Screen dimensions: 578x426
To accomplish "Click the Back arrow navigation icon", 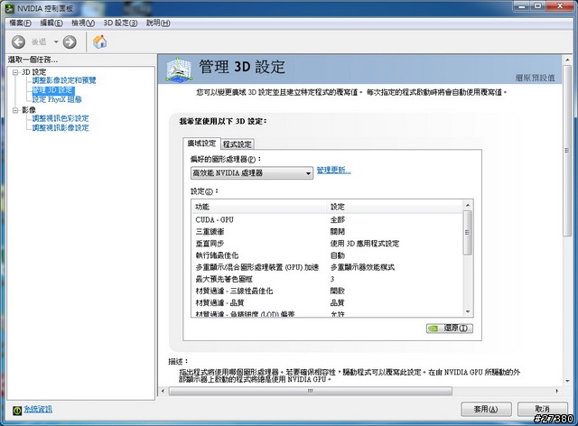I will (x=18, y=42).
